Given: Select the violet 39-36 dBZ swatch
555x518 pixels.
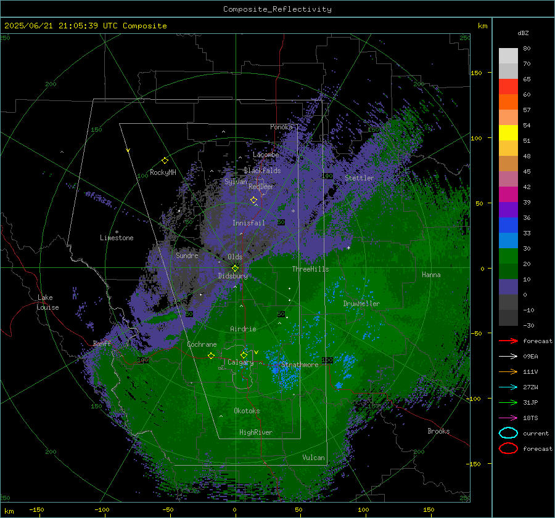Looking at the screenshot, I should (508, 209).
